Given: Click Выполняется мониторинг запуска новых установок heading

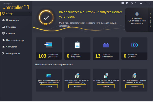Looking at the screenshot, I should (x=91, y=14).
